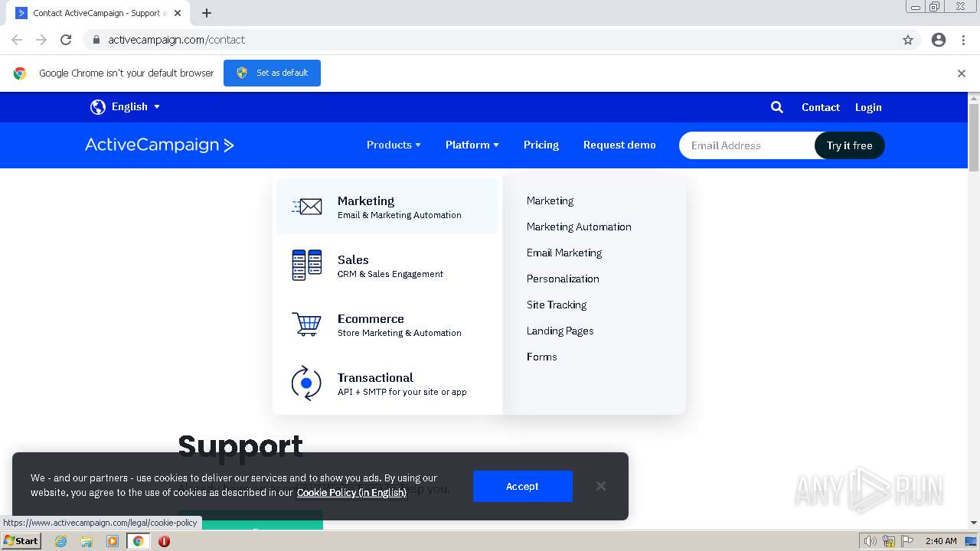Screen dimensions: 980x551
Task: Choose the Ecommerce Store Marketing item
Action: click(x=387, y=324)
